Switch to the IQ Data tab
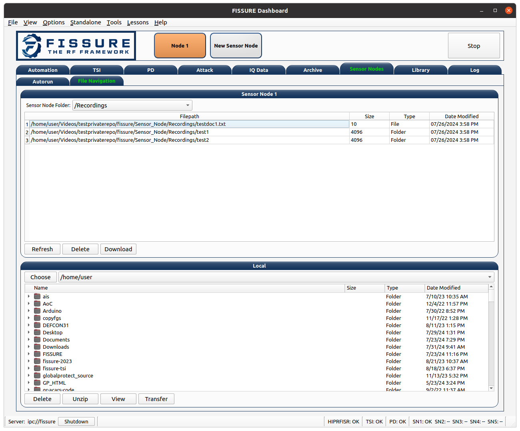The height and width of the screenshot is (431, 520). pos(259,70)
